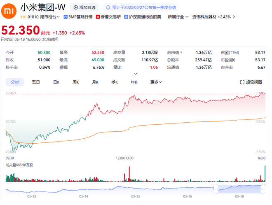Open the earnings reminder 预计于2025/05/27公布第一季度业绩
The image size is (272, 205).
(141, 7)
